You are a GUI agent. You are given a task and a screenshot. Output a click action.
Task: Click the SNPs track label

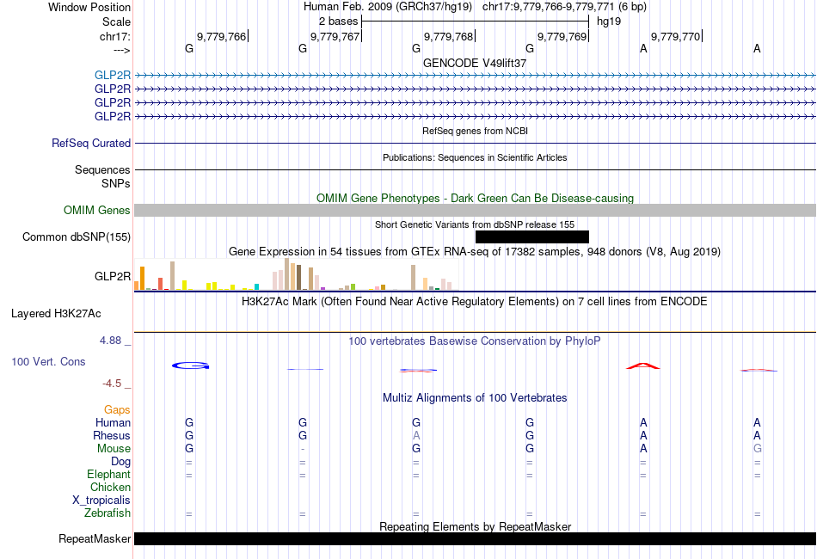point(116,183)
